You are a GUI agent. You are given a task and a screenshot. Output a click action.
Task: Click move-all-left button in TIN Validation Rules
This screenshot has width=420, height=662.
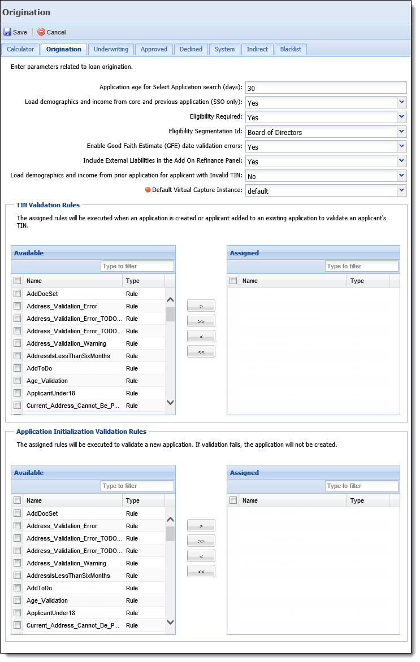[x=201, y=351]
